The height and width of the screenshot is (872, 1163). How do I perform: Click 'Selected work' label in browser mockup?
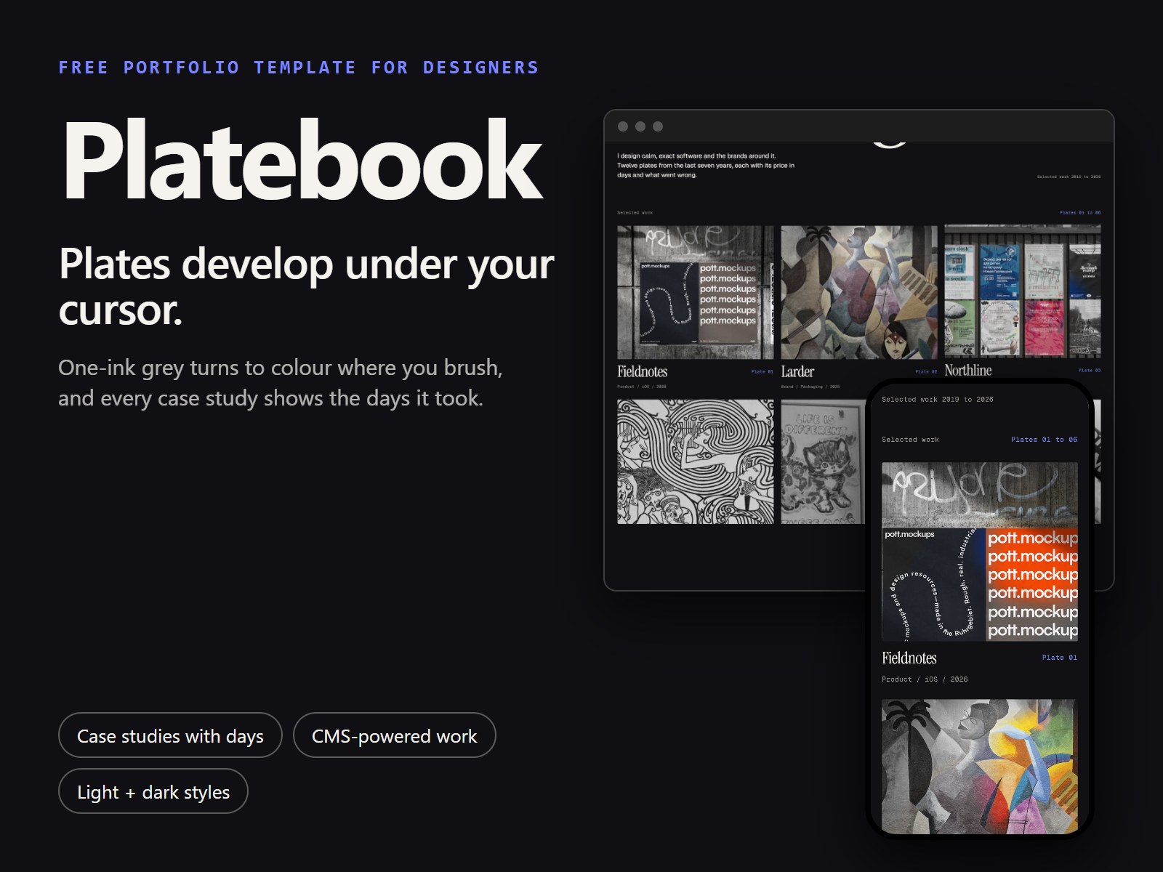point(635,213)
